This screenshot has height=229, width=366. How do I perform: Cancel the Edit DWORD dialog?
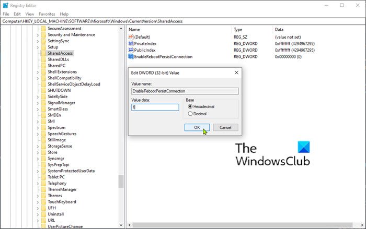click(x=225, y=127)
